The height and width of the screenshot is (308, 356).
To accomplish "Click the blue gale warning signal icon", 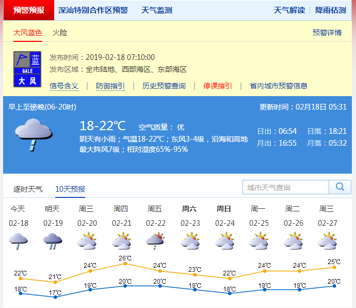I will 27,69.
